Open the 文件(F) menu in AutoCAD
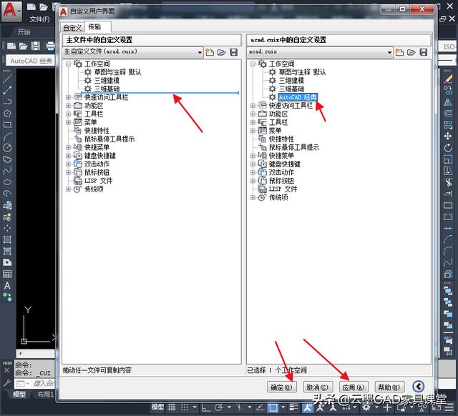The height and width of the screenshot is (416, 458). [x=40, y=19]
